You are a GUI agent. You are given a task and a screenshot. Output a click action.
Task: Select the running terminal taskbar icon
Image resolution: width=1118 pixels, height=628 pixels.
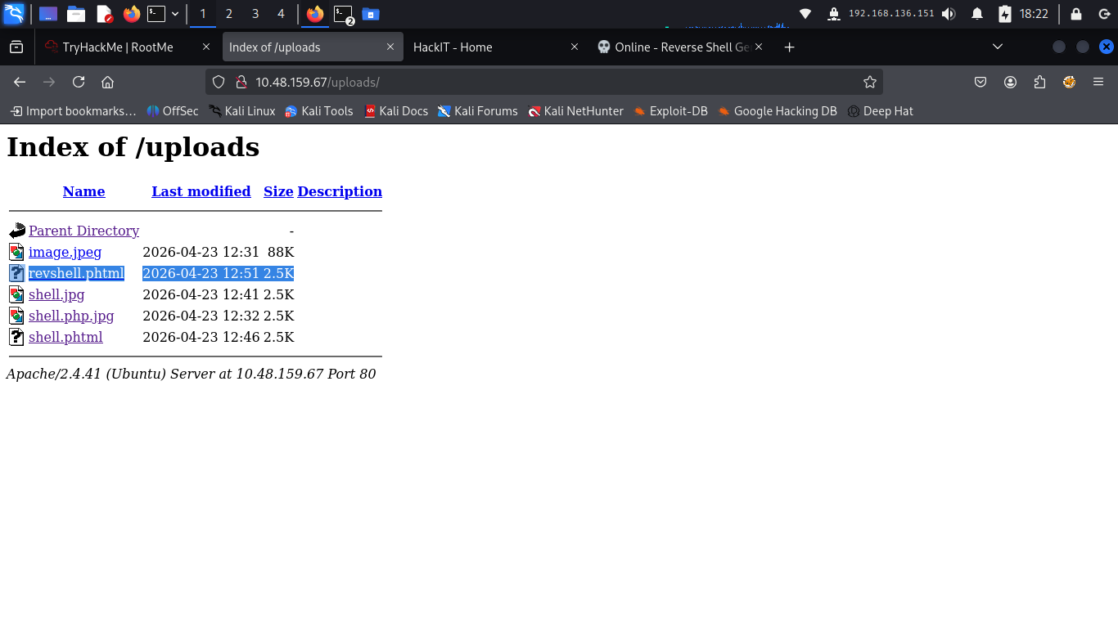point(344,14)
